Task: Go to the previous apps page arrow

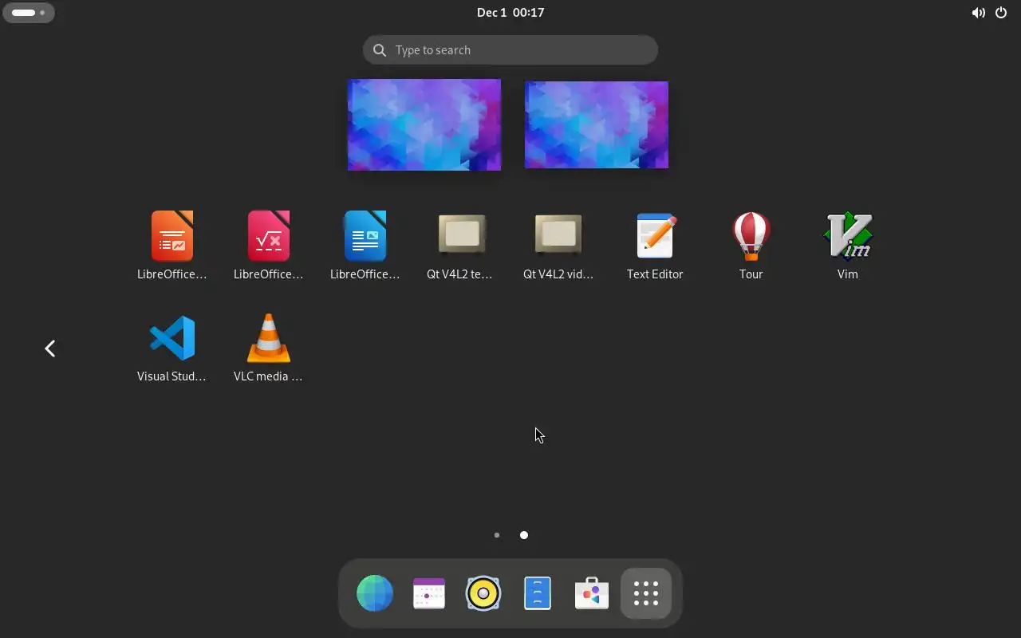Action: [x=50, y=349]
